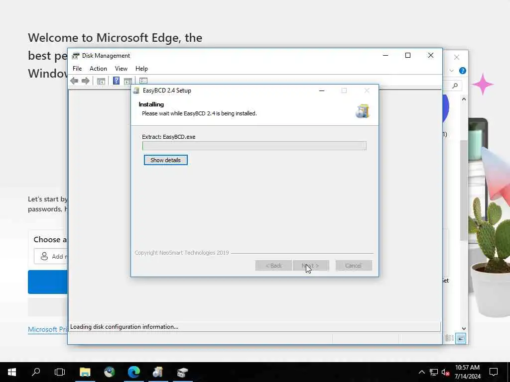Click the Disk Management taskbar icon

point(182,372)
